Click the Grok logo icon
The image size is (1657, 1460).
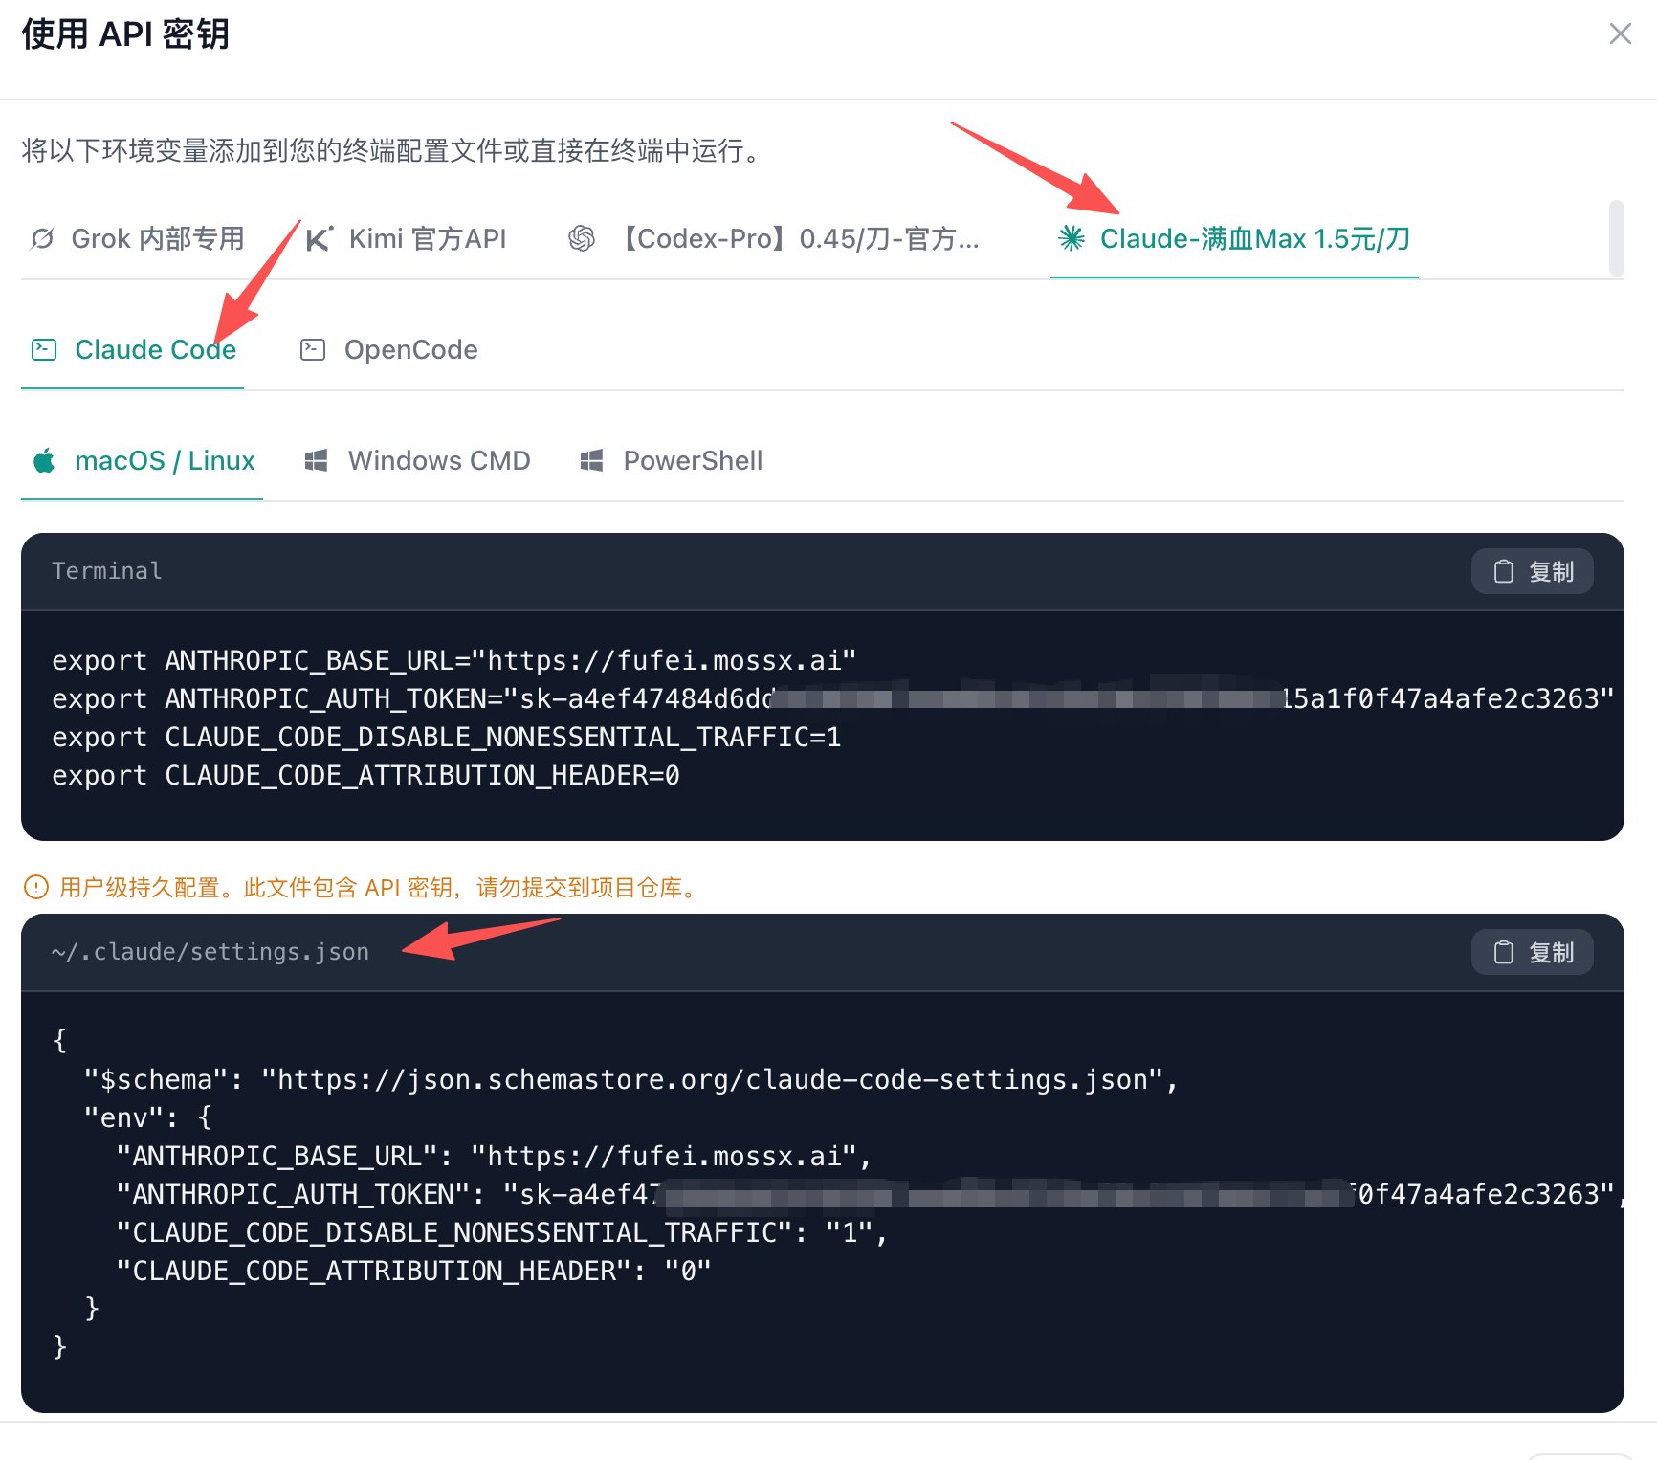point(42,238)
